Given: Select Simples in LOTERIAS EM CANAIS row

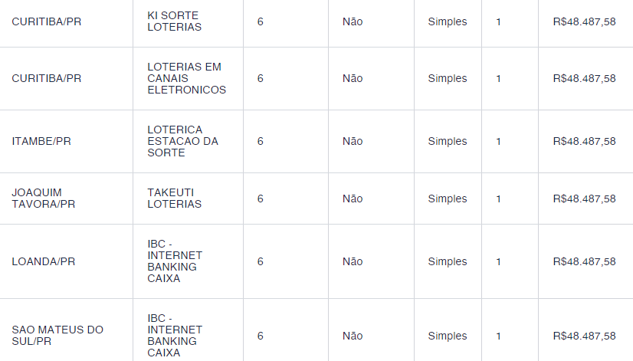Looking at the screenshot, I should [x=448, y=78].
